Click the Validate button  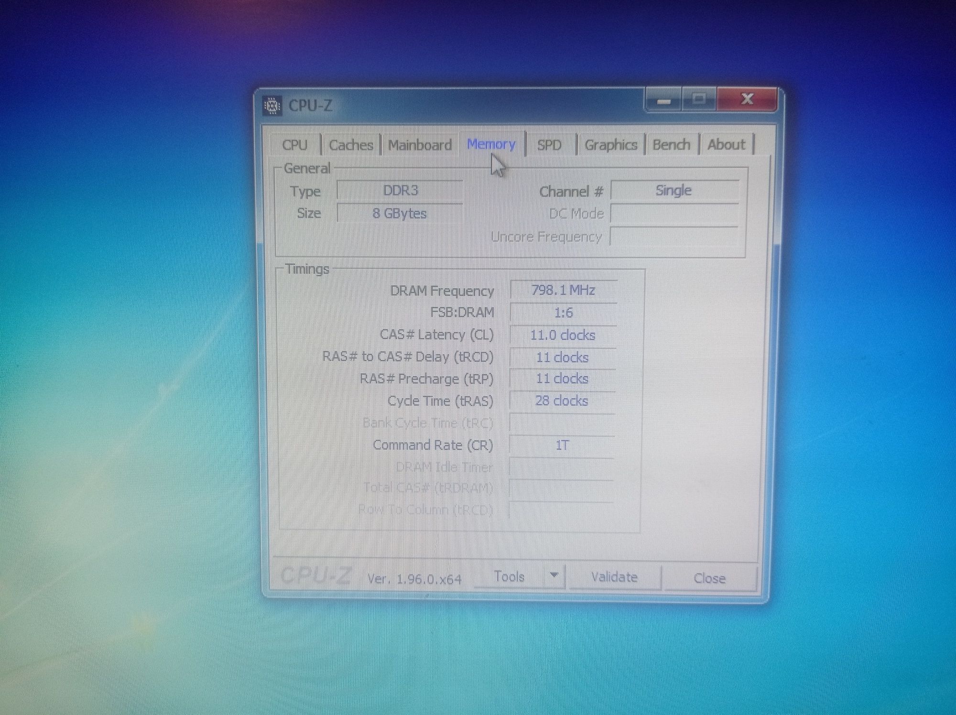pyautogui.click(x=614, y=577)
